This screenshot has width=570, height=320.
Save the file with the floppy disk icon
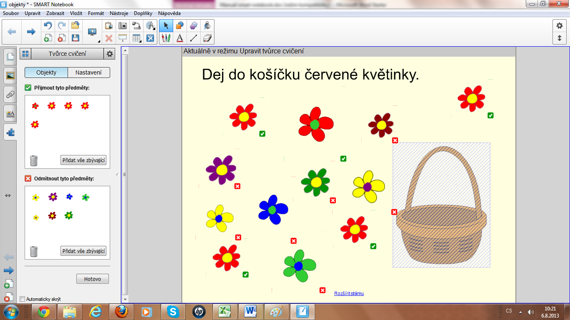point(75,38)
